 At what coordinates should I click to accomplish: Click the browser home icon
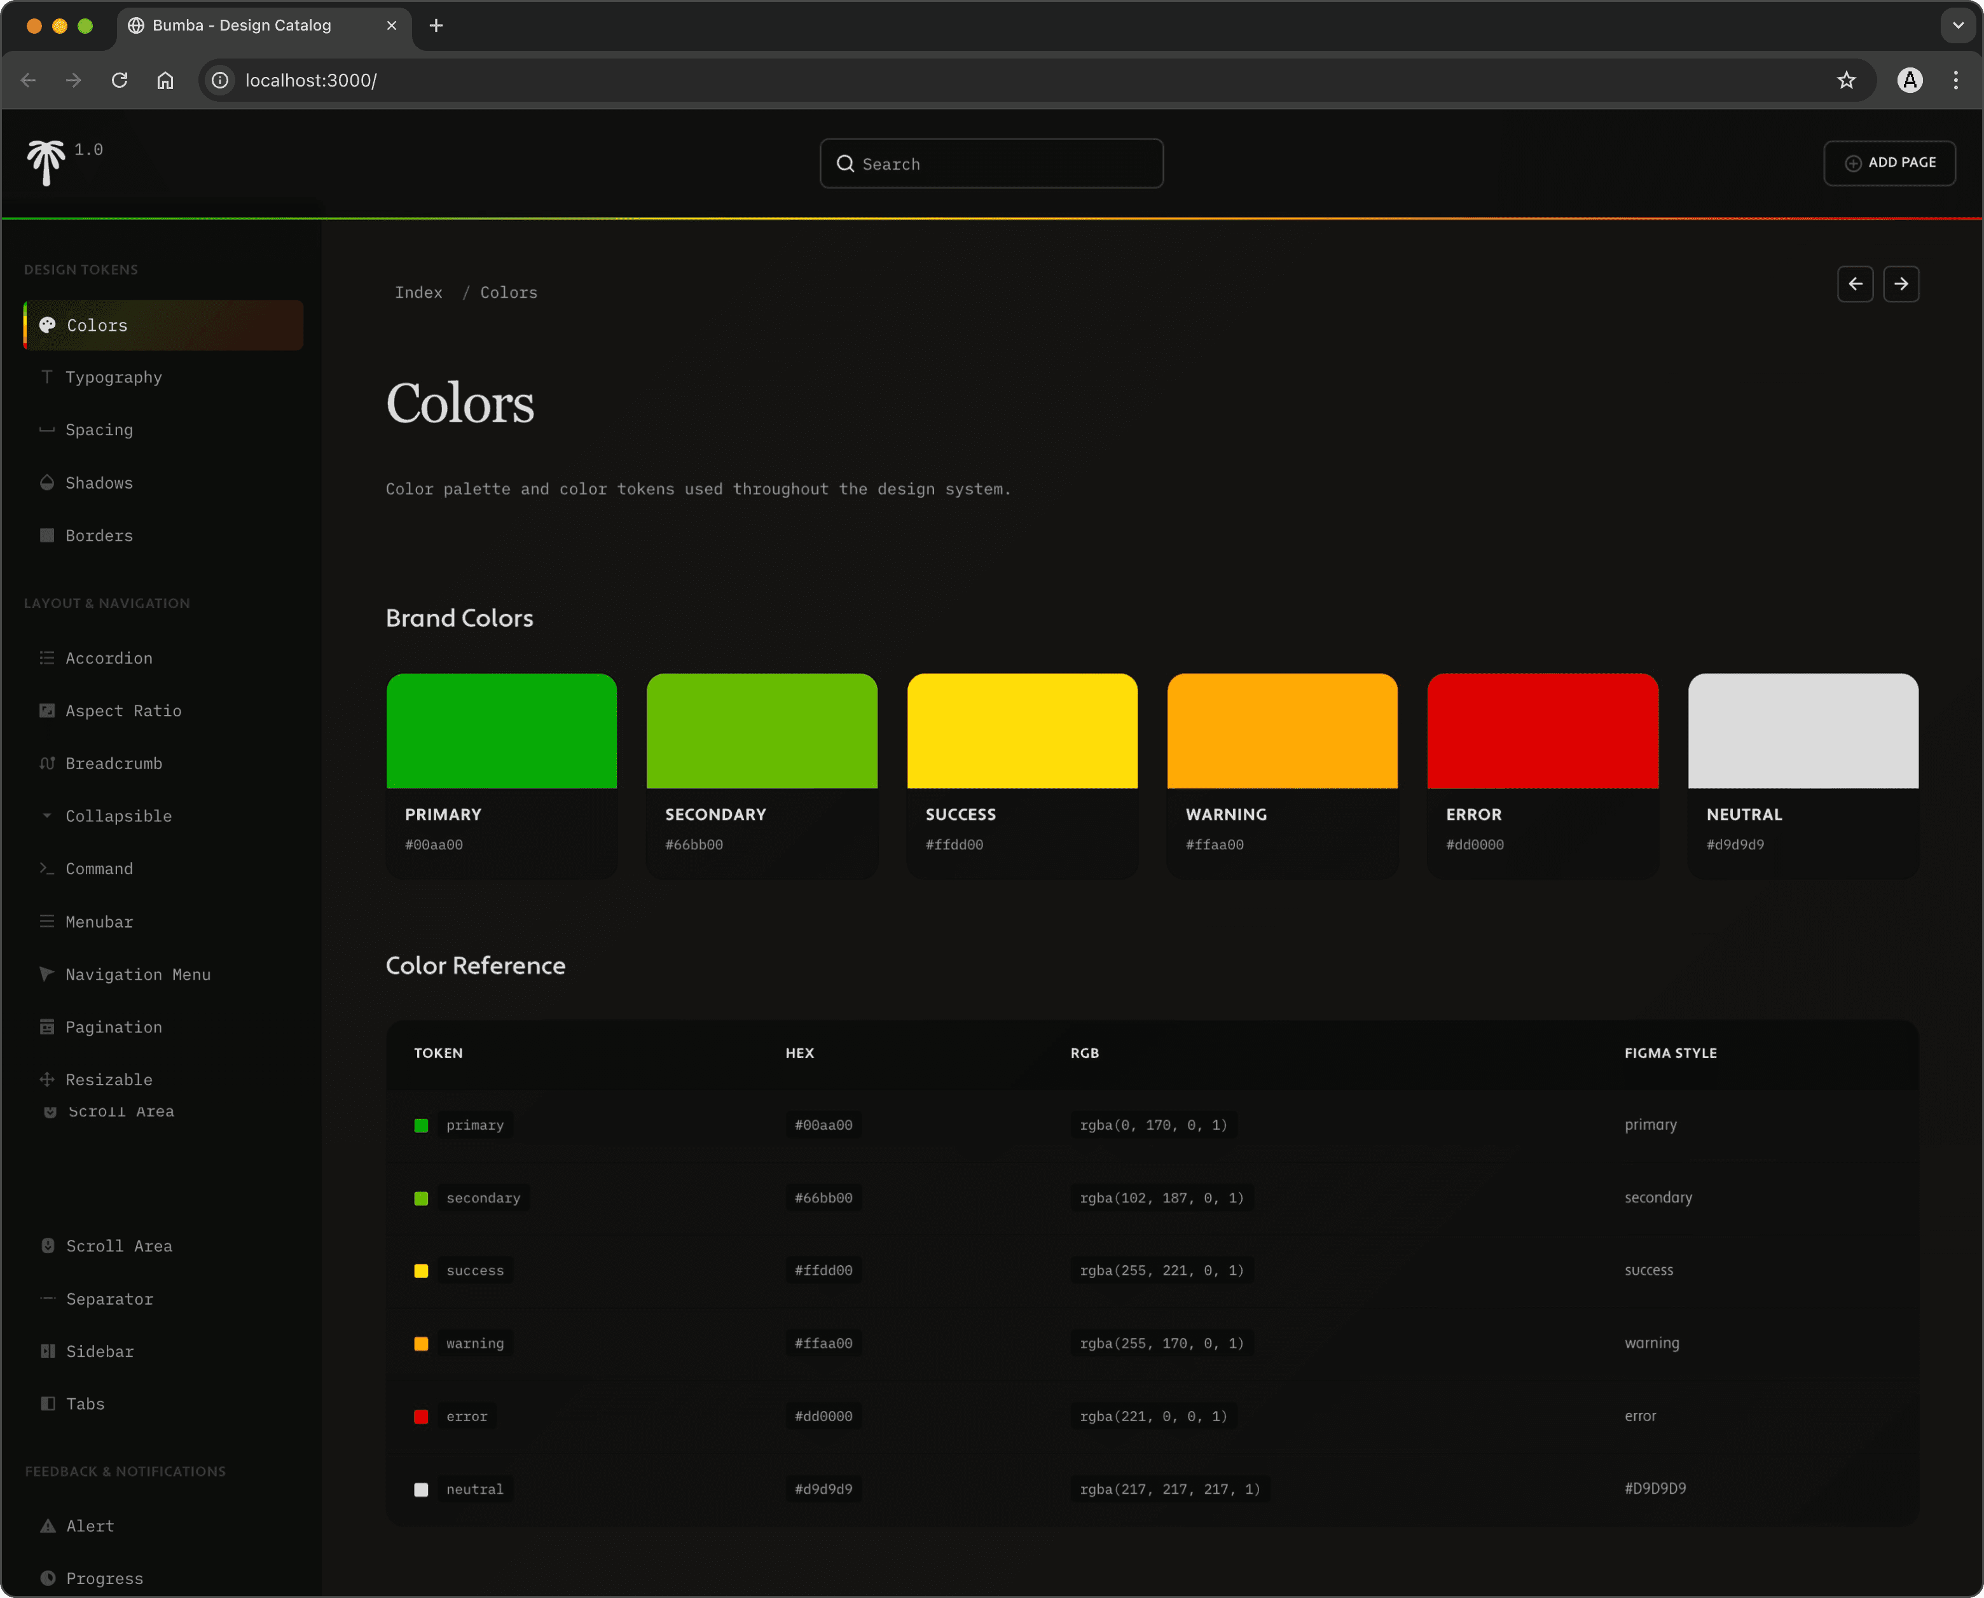(x=165, y=80)
